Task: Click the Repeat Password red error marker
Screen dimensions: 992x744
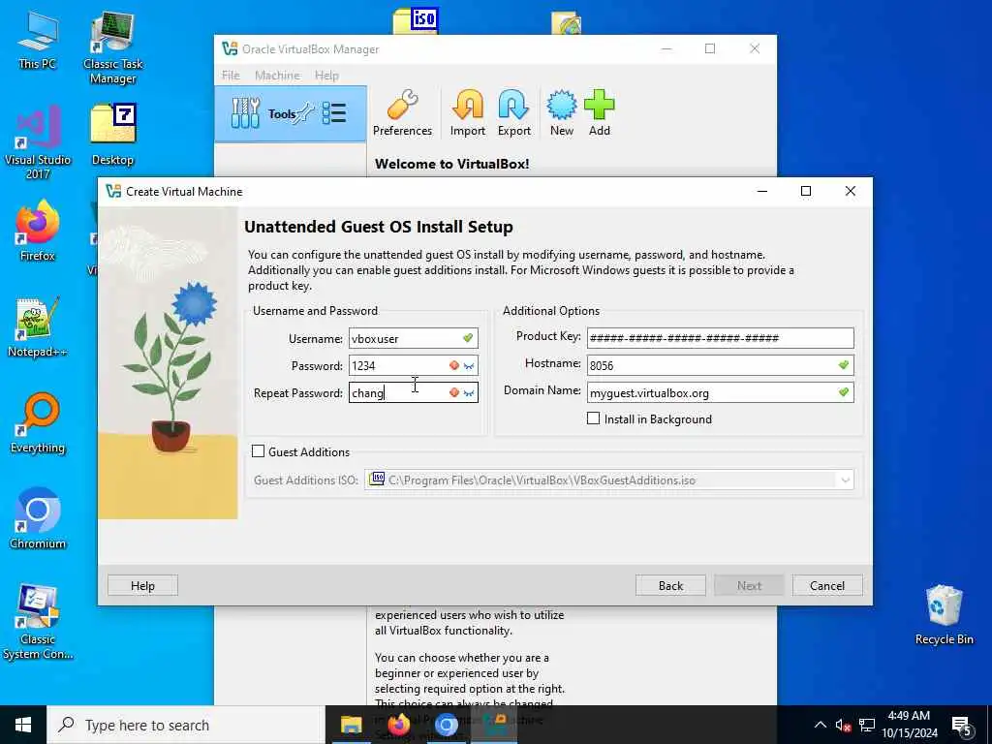Action: click(x=453, y=393)
